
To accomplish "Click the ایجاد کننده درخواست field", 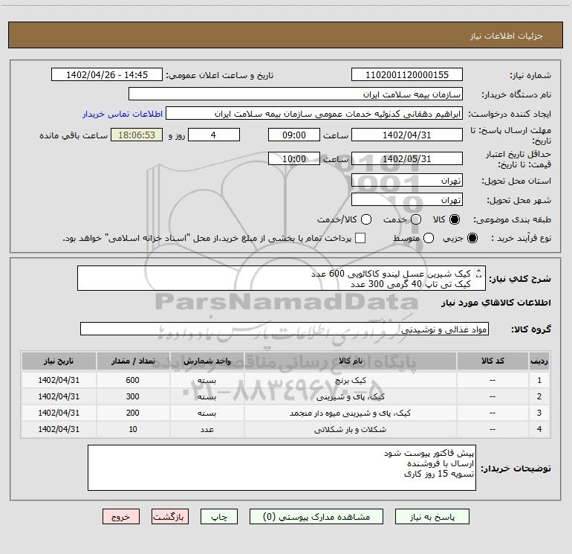I will pos(314,113).
